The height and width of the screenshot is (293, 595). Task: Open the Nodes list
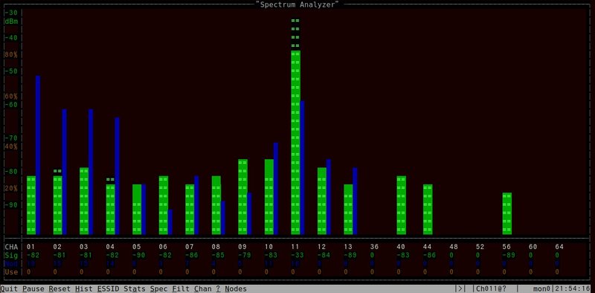tap(236, 289)
